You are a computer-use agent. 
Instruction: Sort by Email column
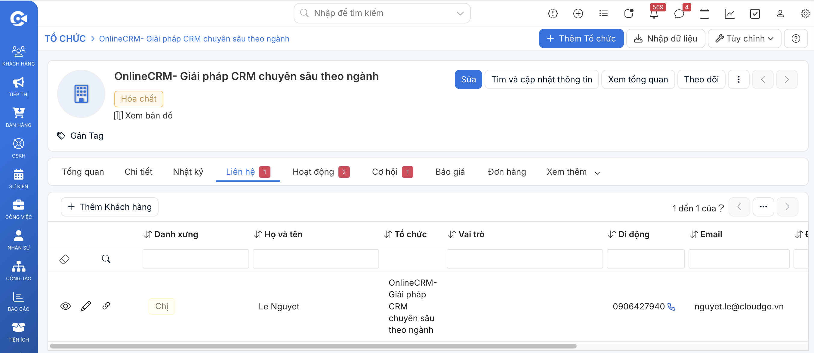(706, 234)
